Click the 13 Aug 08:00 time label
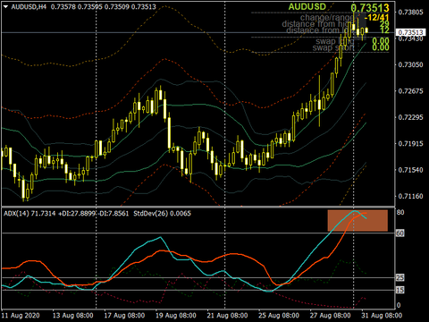This screenshot has width=429, height=322. tap(73, 316)
